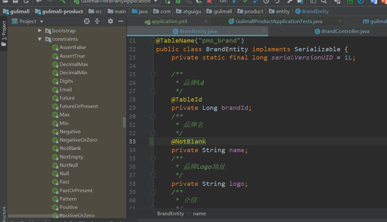Click the NotBlank annotation icon in the tree
Viewport: 387px width, 222px height.
click(x=55, y=148)
